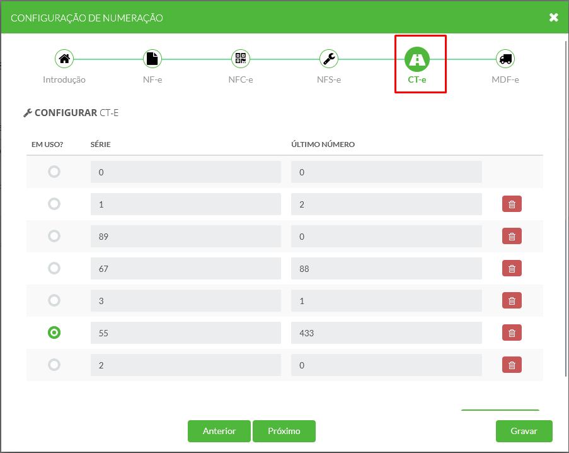Delete série 1 row with trash icon

pos(512,204)
